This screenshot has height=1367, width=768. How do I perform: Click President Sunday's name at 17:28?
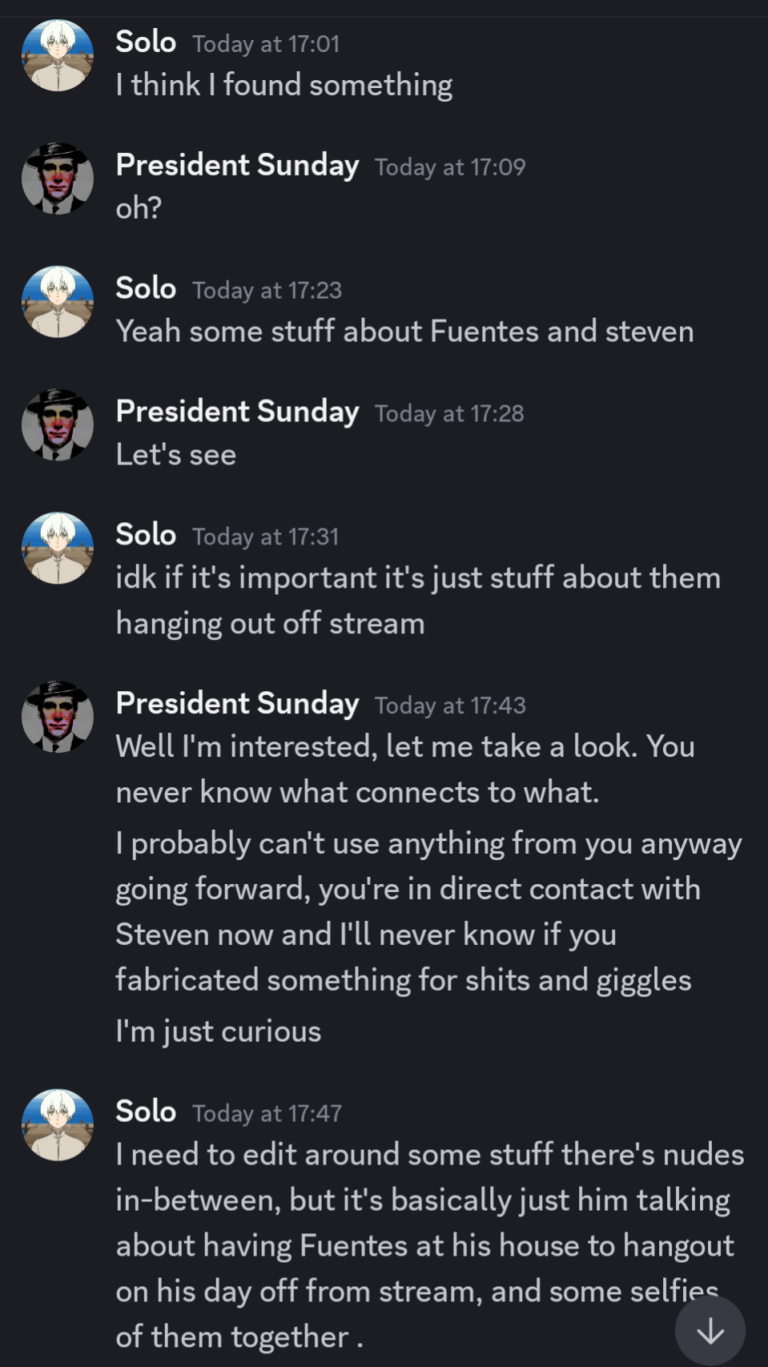coord(237,412)
